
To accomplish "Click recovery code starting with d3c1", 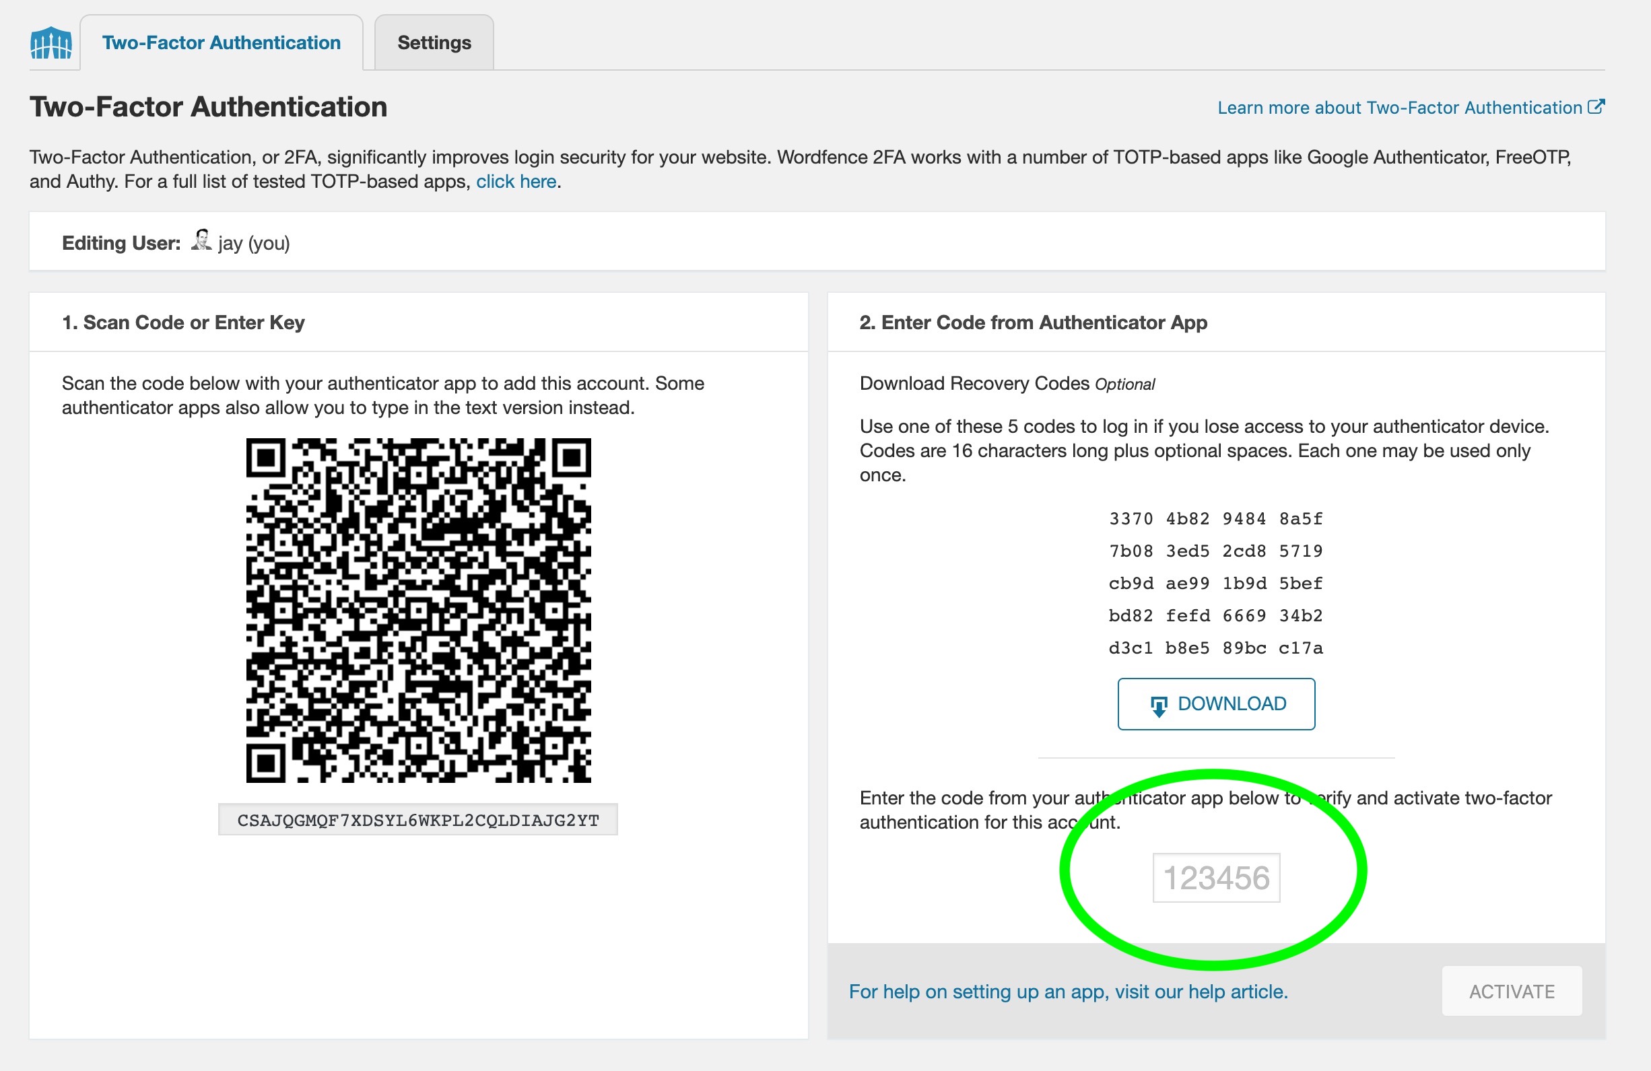I will (1215, 648).
